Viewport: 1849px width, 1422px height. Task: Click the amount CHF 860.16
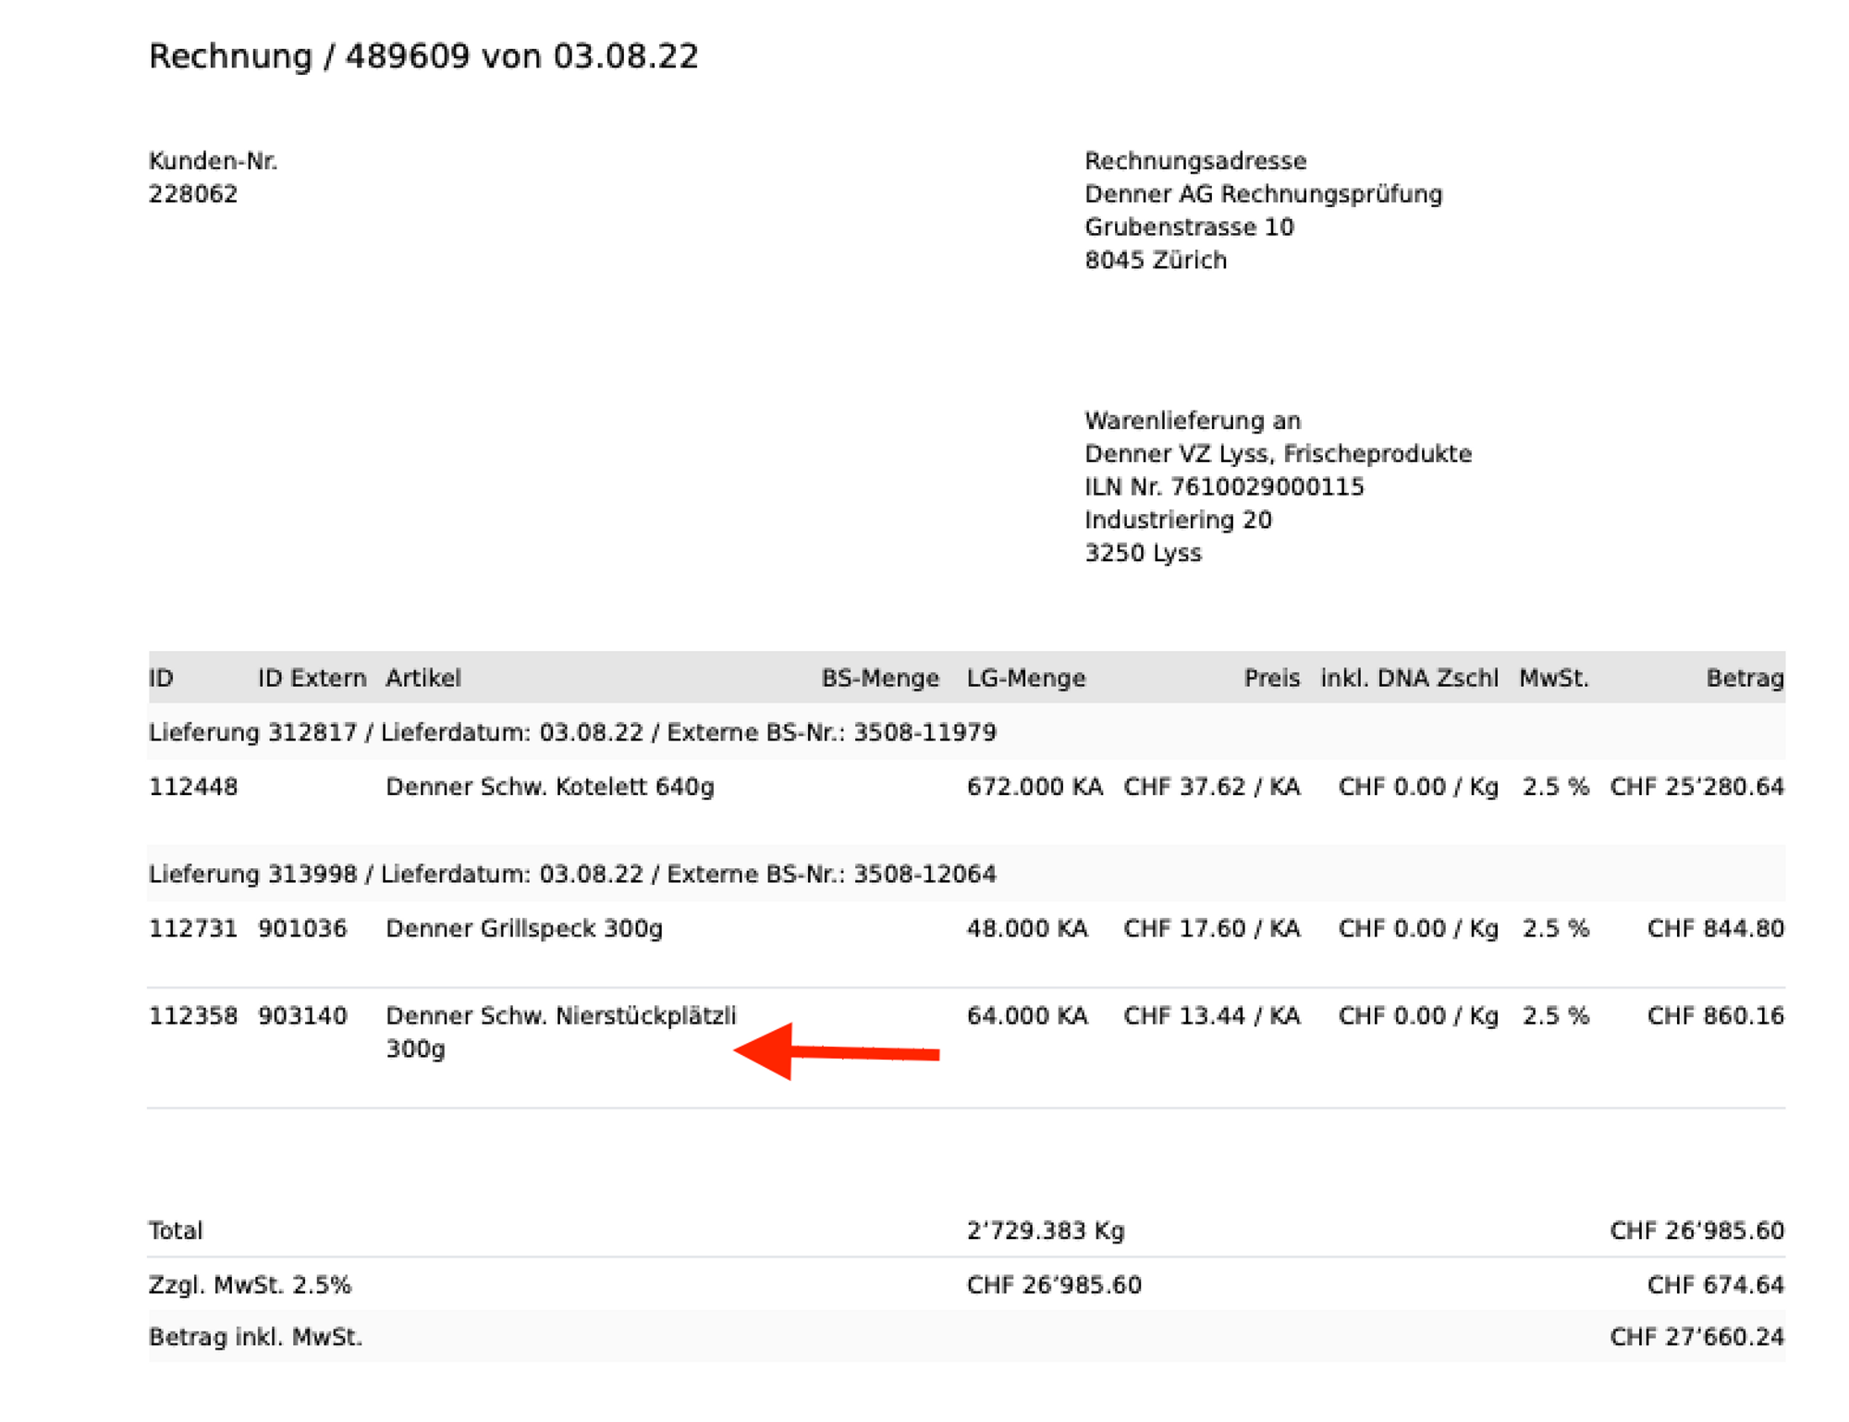point(1715,1016)
